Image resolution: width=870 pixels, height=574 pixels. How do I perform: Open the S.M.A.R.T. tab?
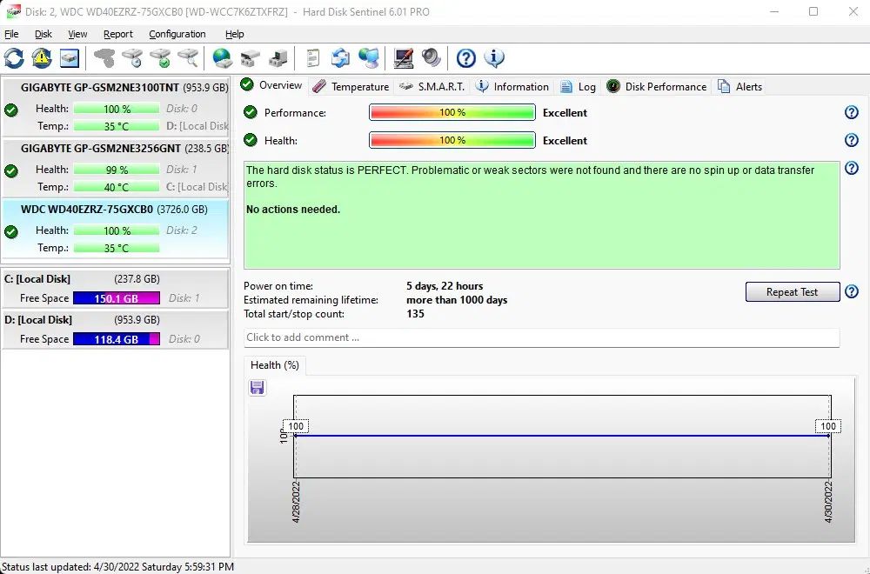pyautogui.click(x=432, y=86)
